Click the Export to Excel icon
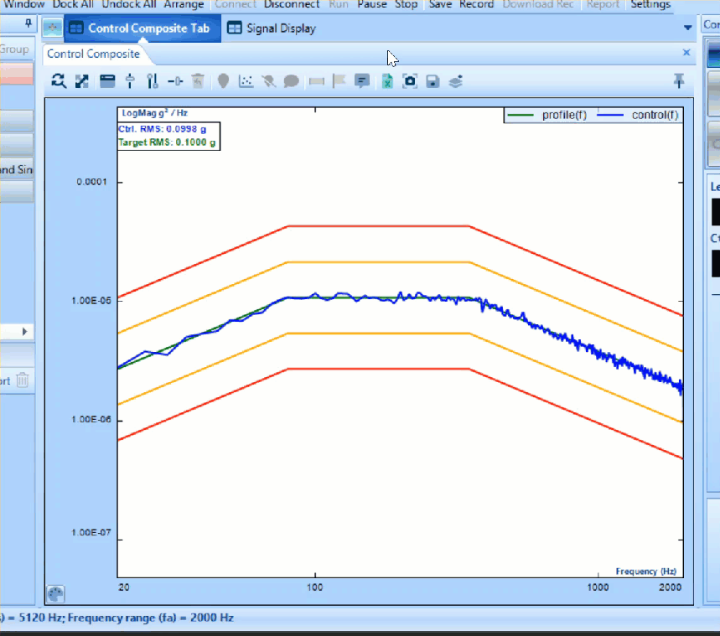This screenshot has width=720, height=636. click(x=387, y=81)
